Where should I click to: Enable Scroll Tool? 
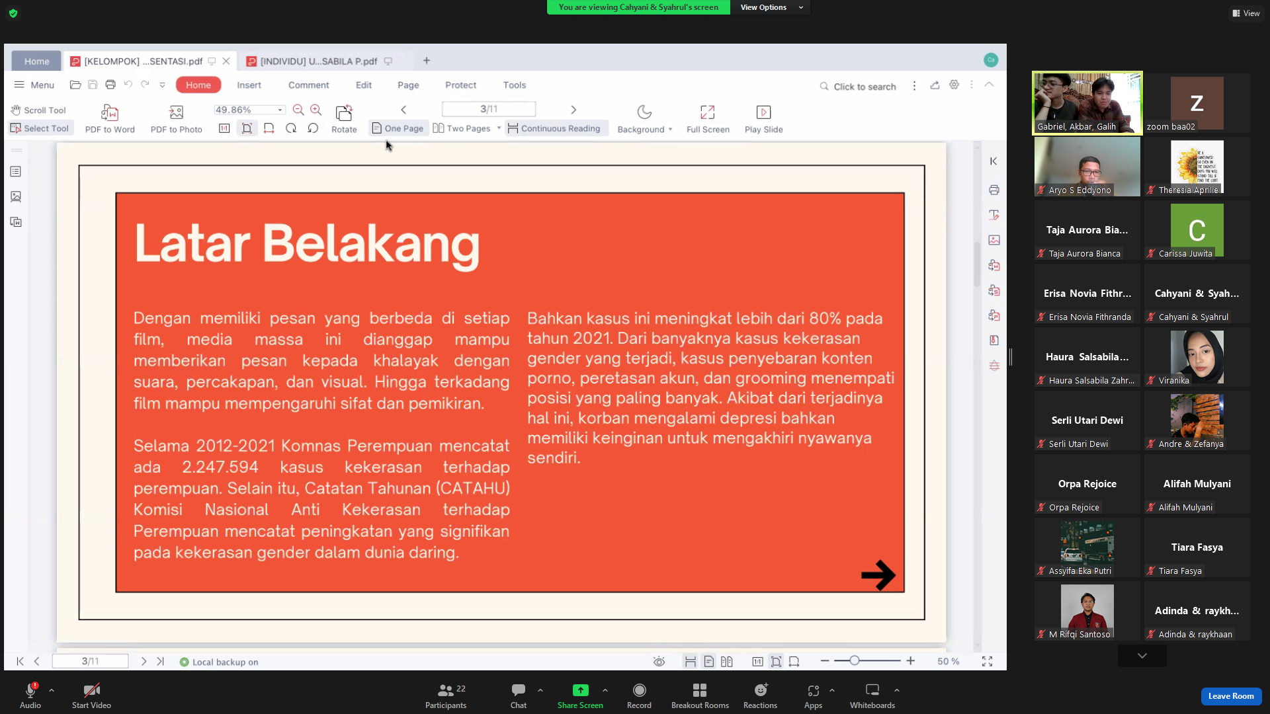pos(39,110)
